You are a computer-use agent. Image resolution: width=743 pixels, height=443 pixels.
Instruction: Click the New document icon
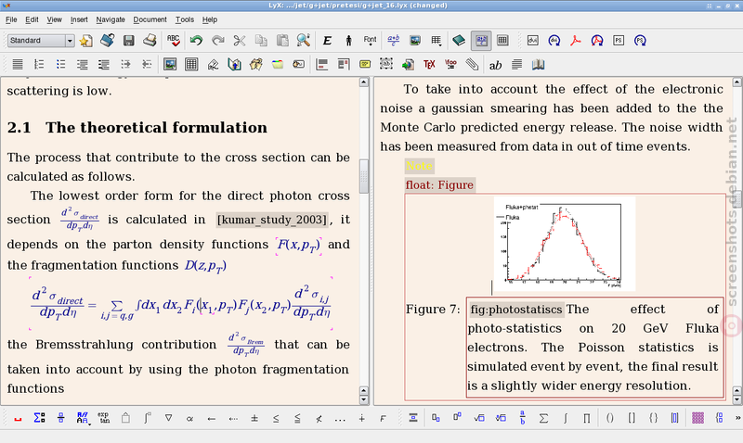click(85, 41)
